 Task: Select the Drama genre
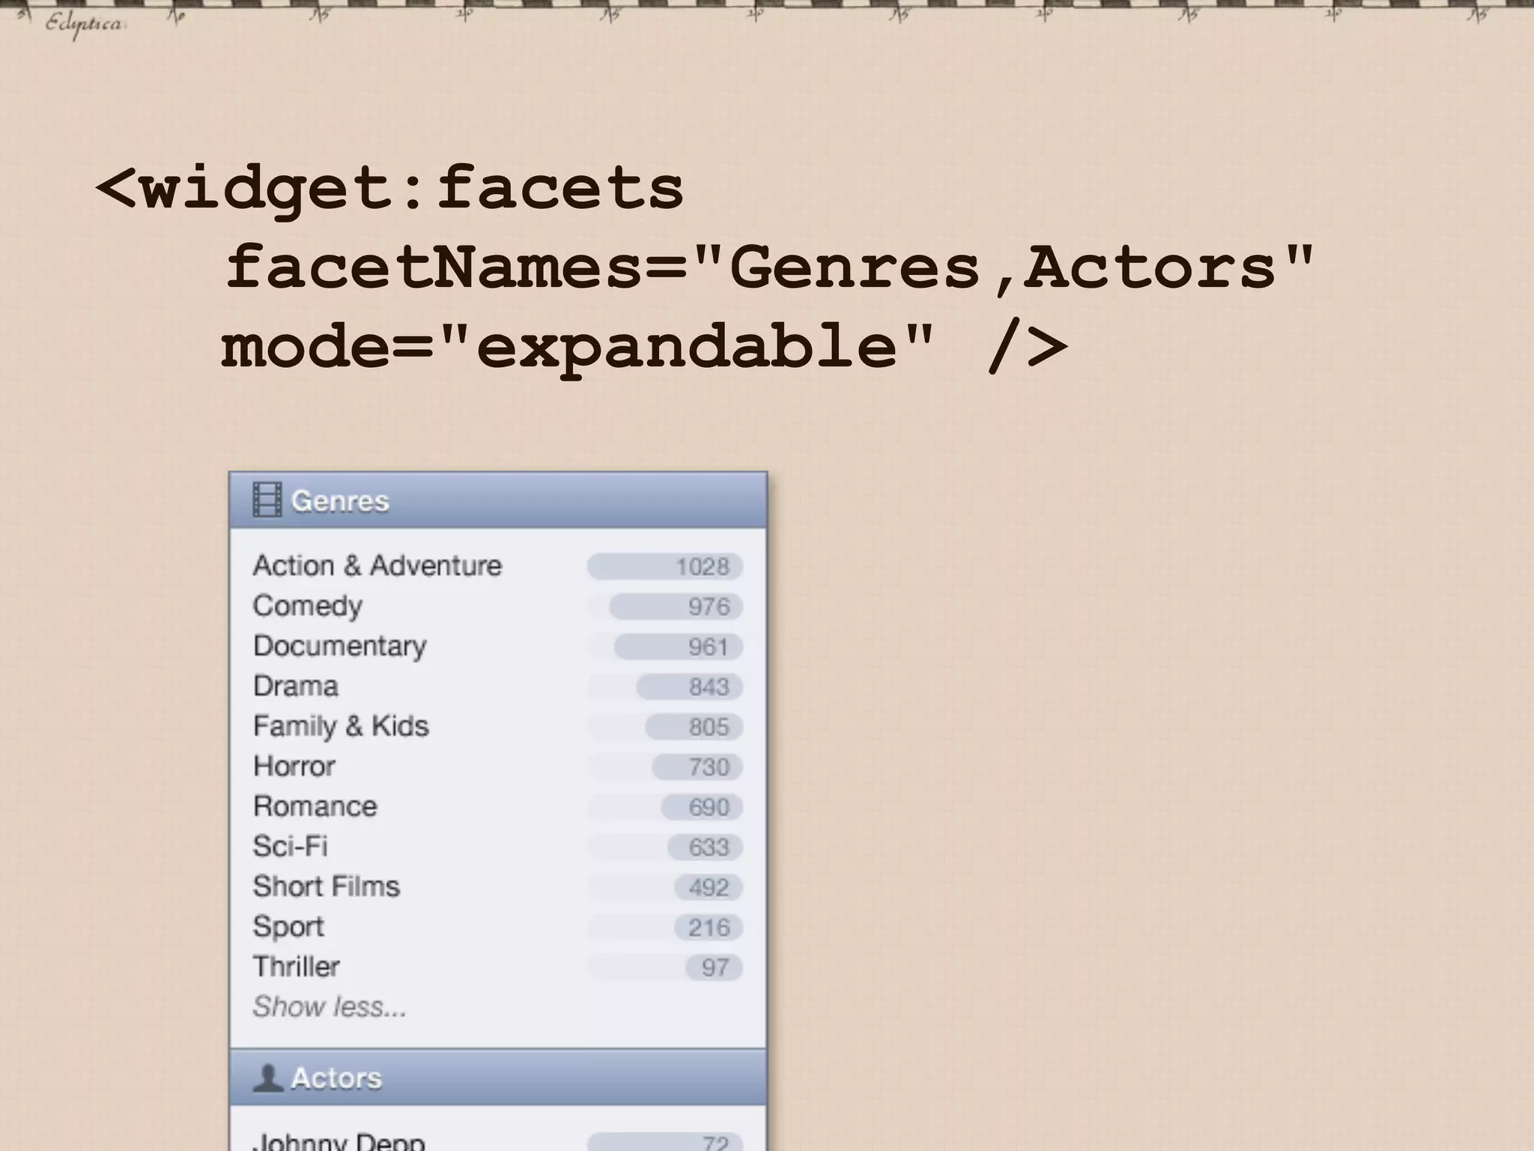296,686
